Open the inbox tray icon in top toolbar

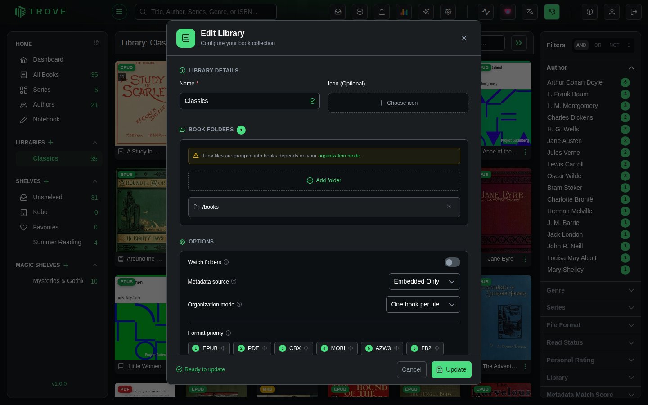pyautogui.click(x=338, y=12)
